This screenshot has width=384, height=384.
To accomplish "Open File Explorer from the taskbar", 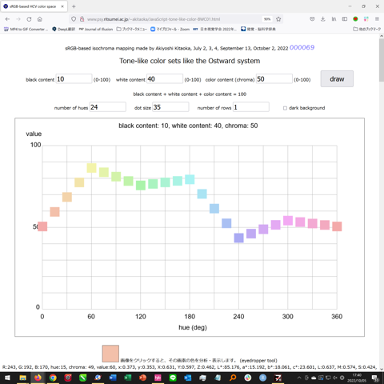I will (x=22, y=378).
